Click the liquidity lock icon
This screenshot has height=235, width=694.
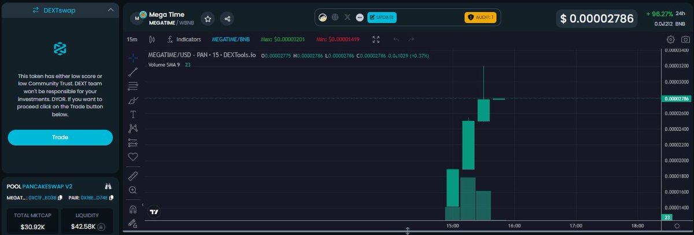pos(101,227)
